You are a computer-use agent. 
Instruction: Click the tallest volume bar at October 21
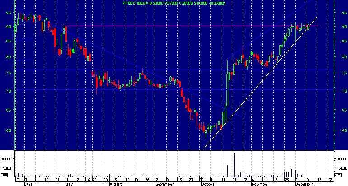(x=234, y=165)
